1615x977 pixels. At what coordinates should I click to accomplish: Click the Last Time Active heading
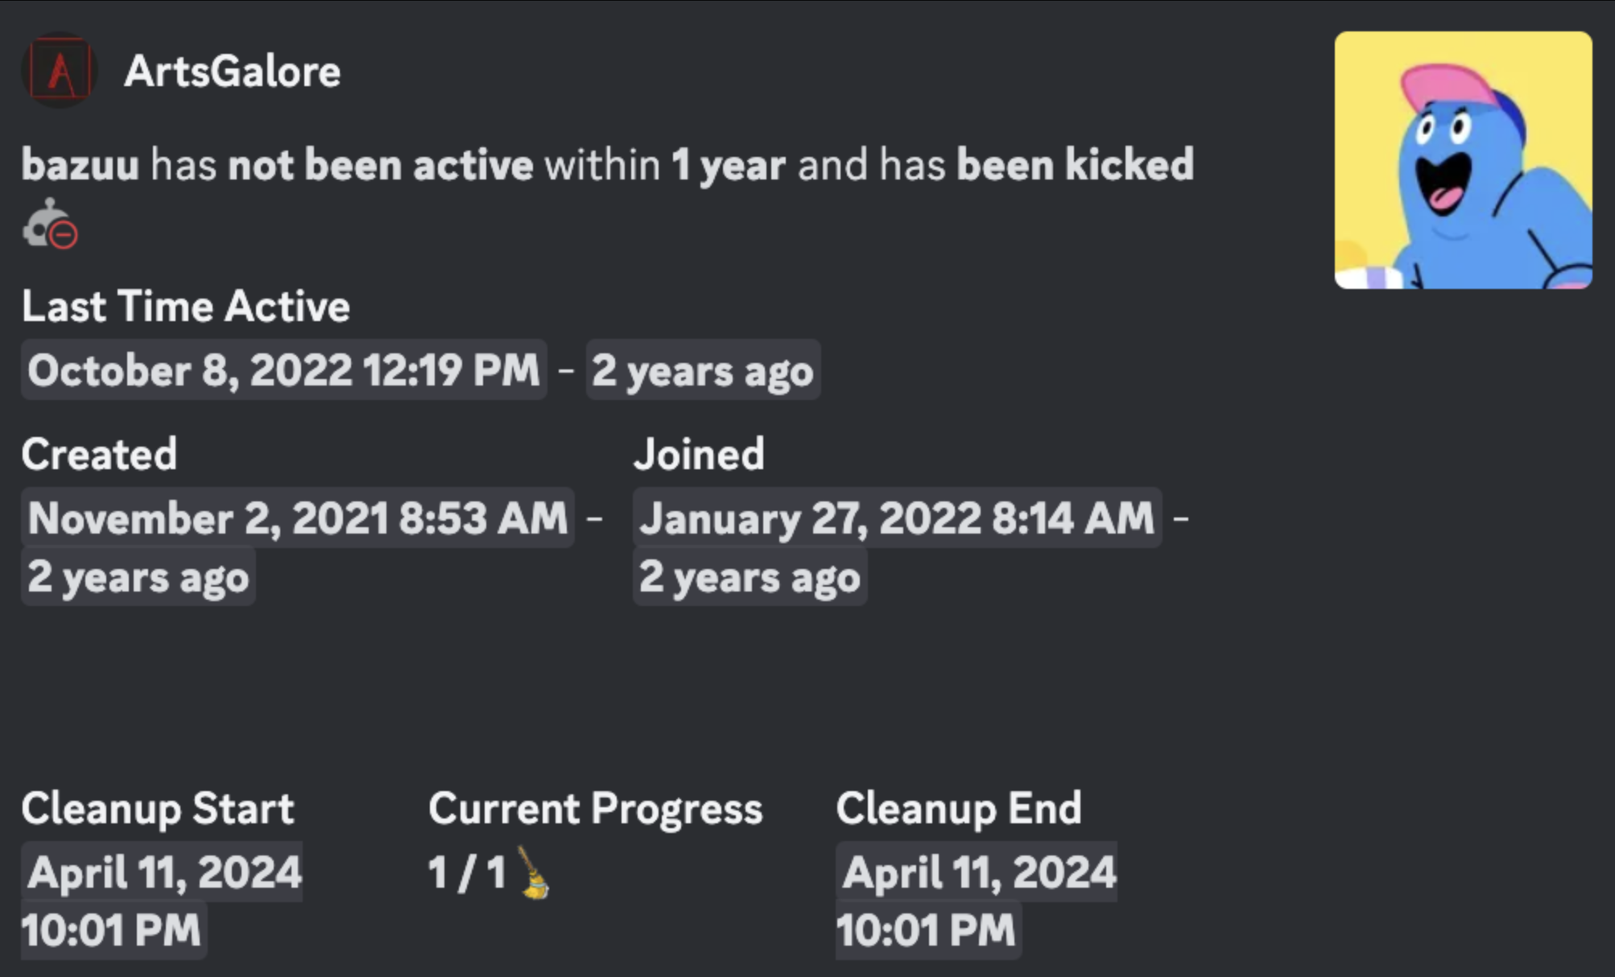point(185,307)
